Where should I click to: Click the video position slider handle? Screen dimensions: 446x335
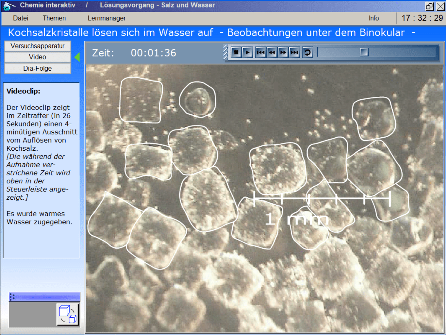364,52
